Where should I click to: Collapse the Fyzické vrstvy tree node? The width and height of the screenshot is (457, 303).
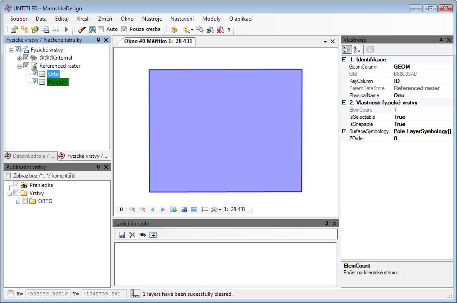tap(11, 50)
